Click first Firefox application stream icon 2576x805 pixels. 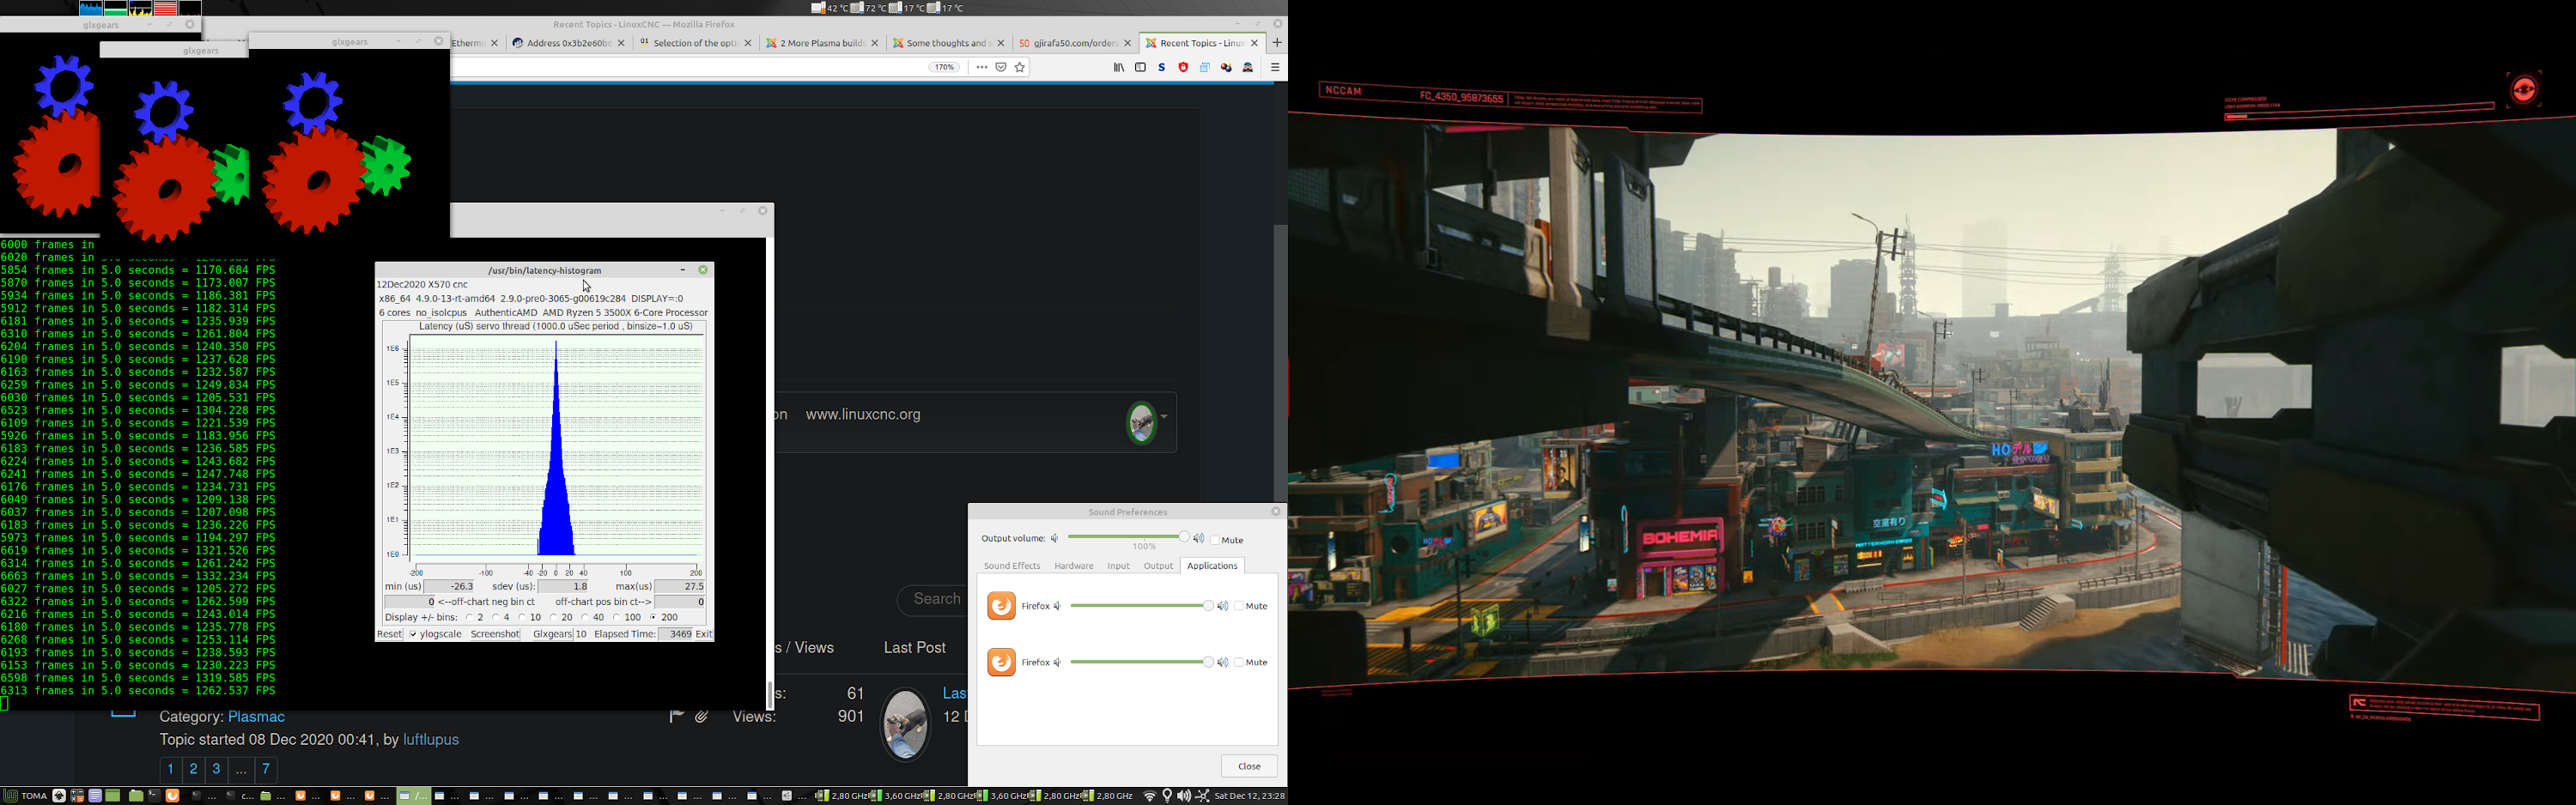click(x=1001, y=606)
